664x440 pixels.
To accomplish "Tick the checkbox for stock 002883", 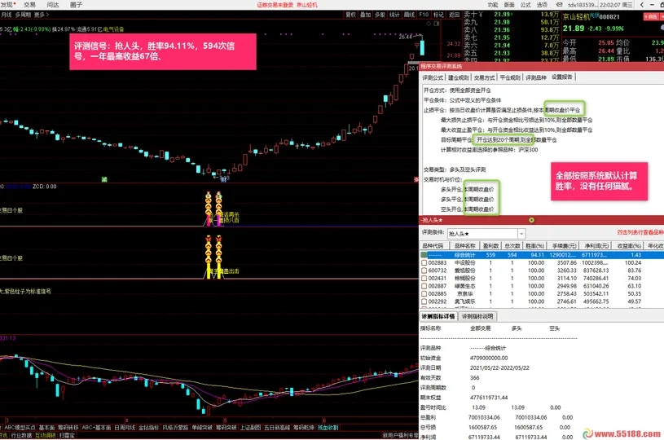I will 424,263.
